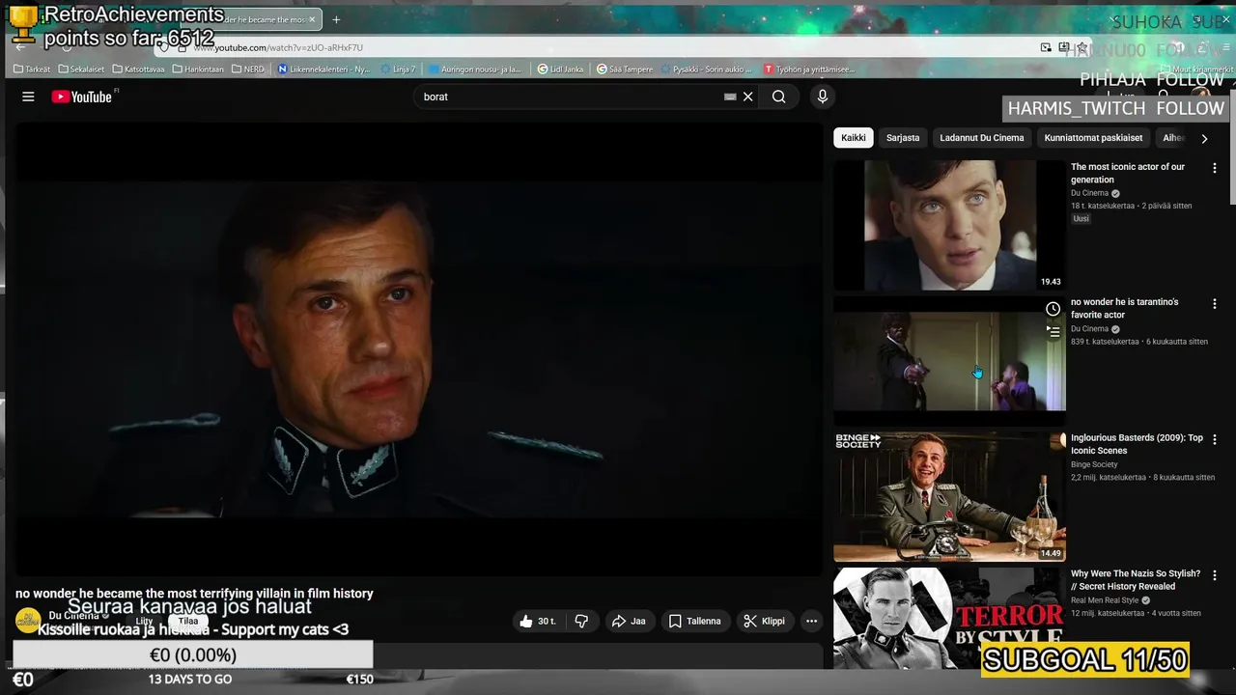Select the Sarjasta filter chip

click(x=903, y=138)
